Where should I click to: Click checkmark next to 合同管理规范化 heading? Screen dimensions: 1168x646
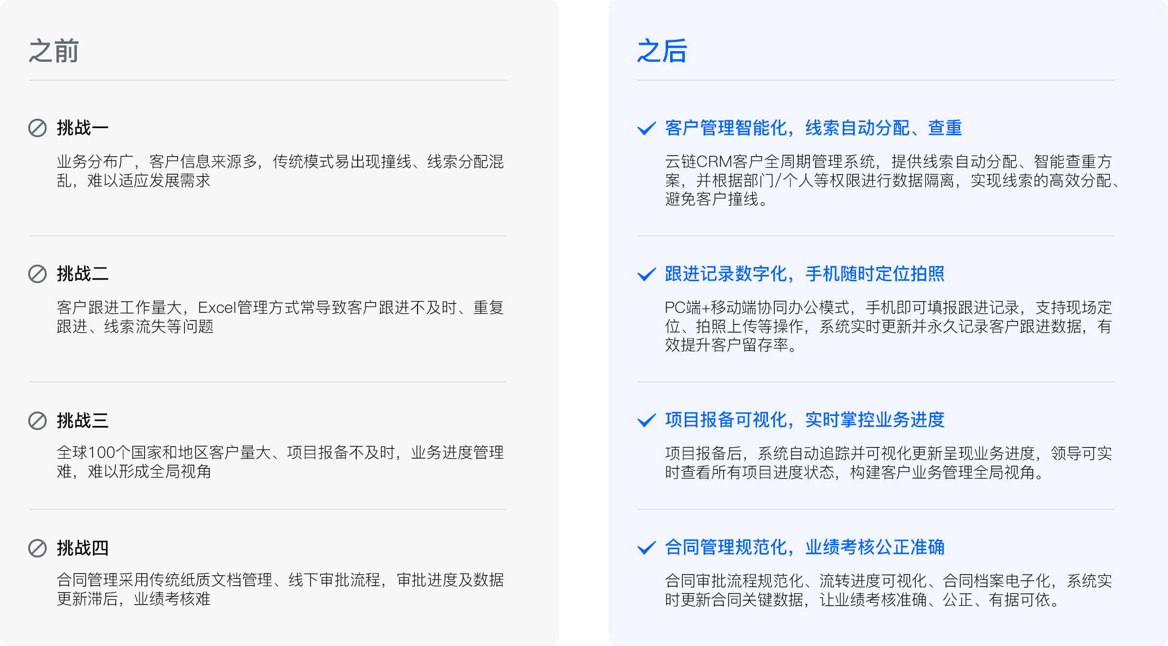point(647,548)
